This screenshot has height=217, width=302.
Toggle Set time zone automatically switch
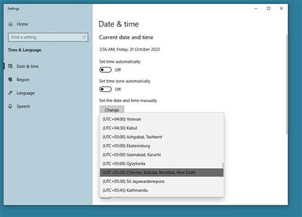coord(105,89)
